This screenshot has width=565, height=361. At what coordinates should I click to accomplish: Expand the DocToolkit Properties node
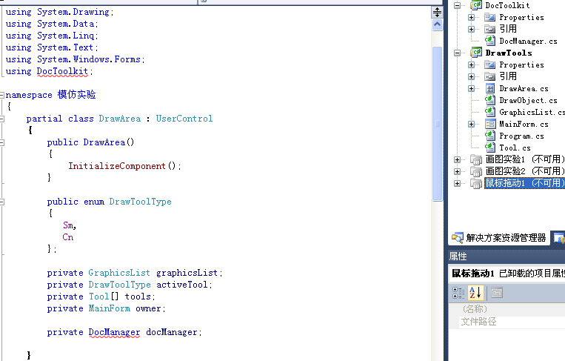coord(471,17)
